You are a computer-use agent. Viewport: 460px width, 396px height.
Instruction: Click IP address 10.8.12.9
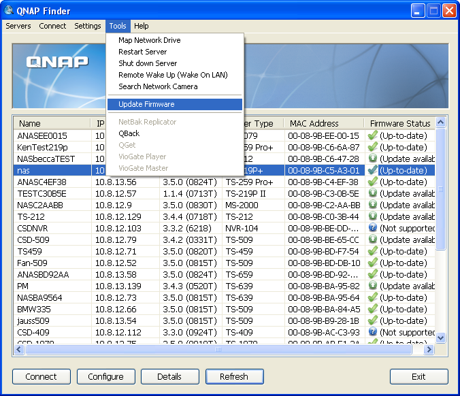(113, 205)
